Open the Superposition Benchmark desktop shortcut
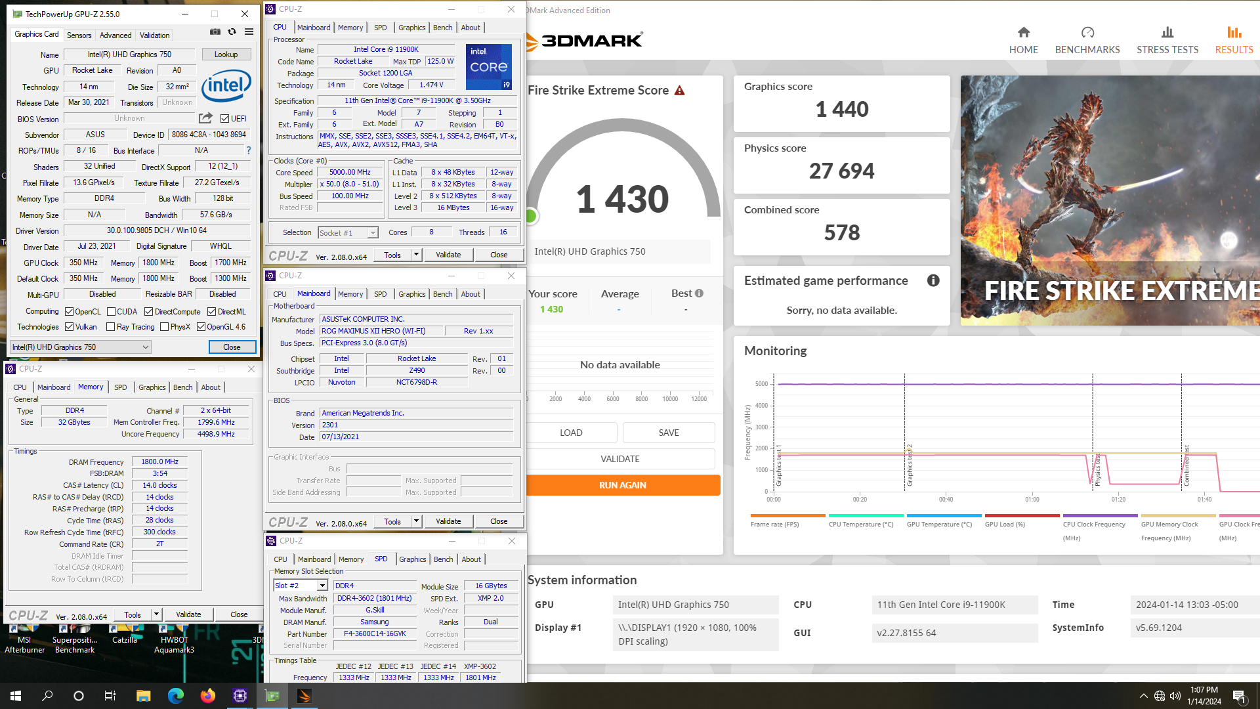Image resolution: width=1260 pixels, height=709 pixels. (75, 638)
